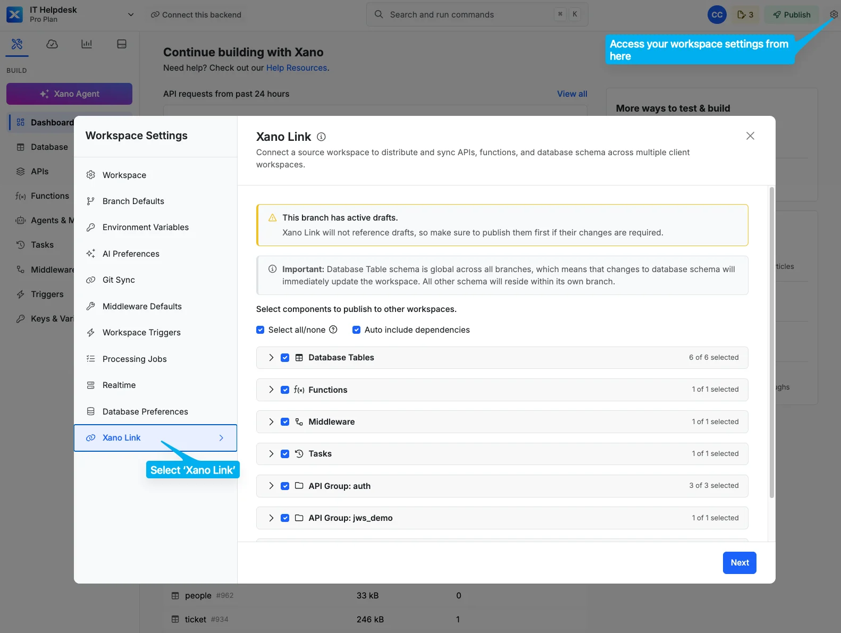
Task: Open the IT Helpdesk workspace dropdown
Action: [131, 14]
